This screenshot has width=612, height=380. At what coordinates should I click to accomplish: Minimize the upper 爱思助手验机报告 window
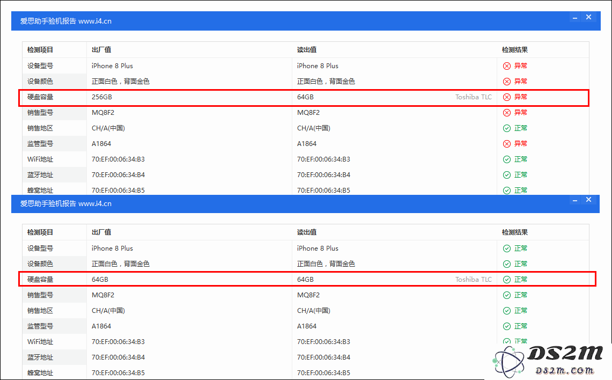pyautogui.click(x=575, y=18)
